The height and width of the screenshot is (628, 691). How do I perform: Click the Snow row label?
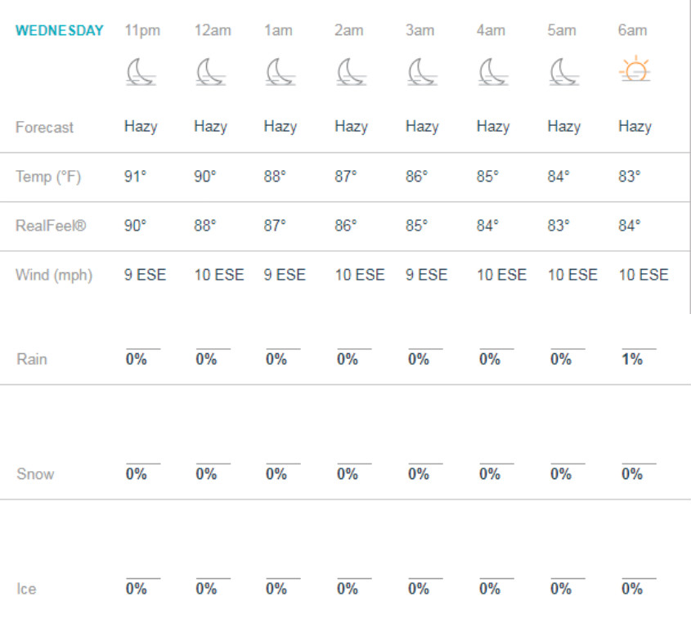pyautogui.click(x=35, y=473)
